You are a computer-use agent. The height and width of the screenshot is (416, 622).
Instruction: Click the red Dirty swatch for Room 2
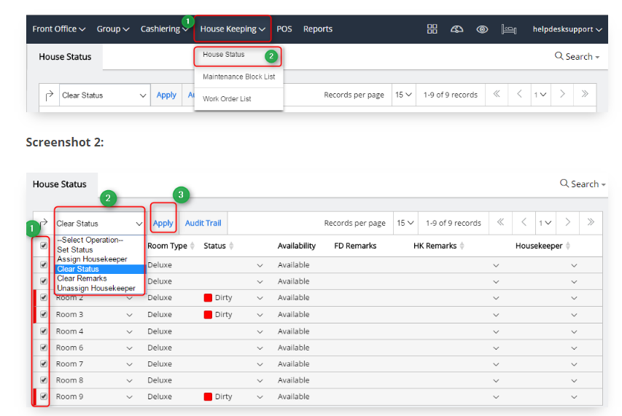(x=208, y=297)
